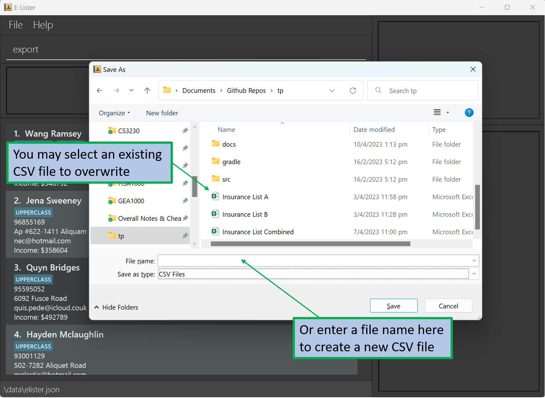This screenshot has height=398, width=545.
Task: Select Insurance List B Excel file
Action: [x=245, y=214]
